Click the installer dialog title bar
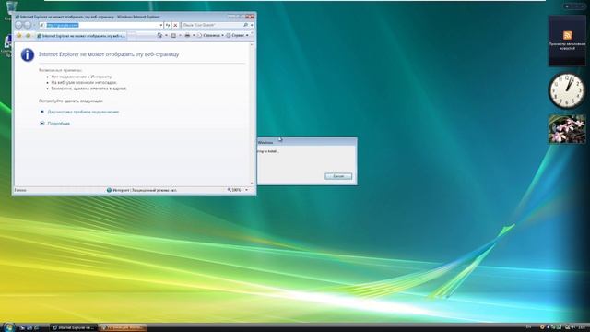 click(x=307, y=142)
